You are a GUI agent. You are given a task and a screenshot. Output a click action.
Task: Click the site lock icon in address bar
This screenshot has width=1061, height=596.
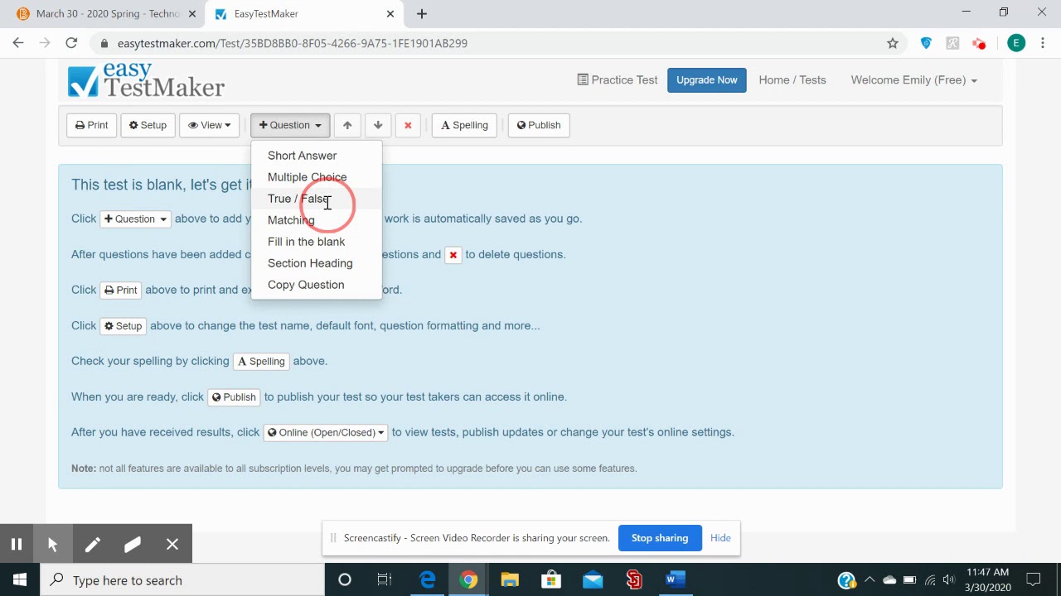coord(104,43)
